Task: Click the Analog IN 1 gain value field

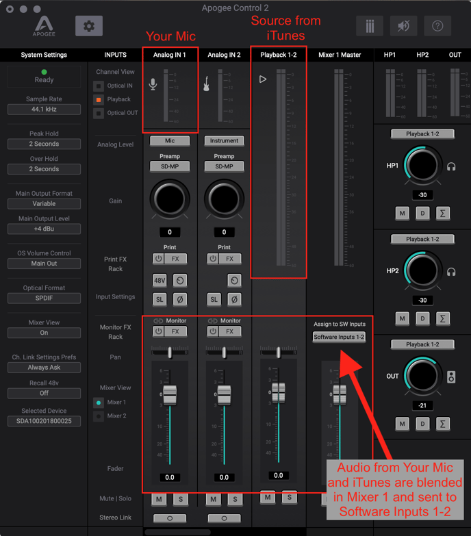Action: (170, 232)
